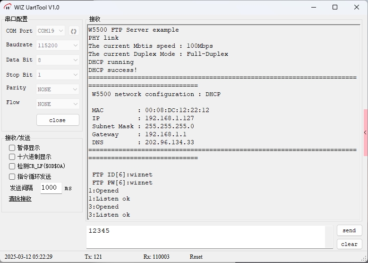Image resolution: width=368 pixels, height=263 pixels.
Task: Open the Stop Bit dropdown
Action: (x=58, y=75)
